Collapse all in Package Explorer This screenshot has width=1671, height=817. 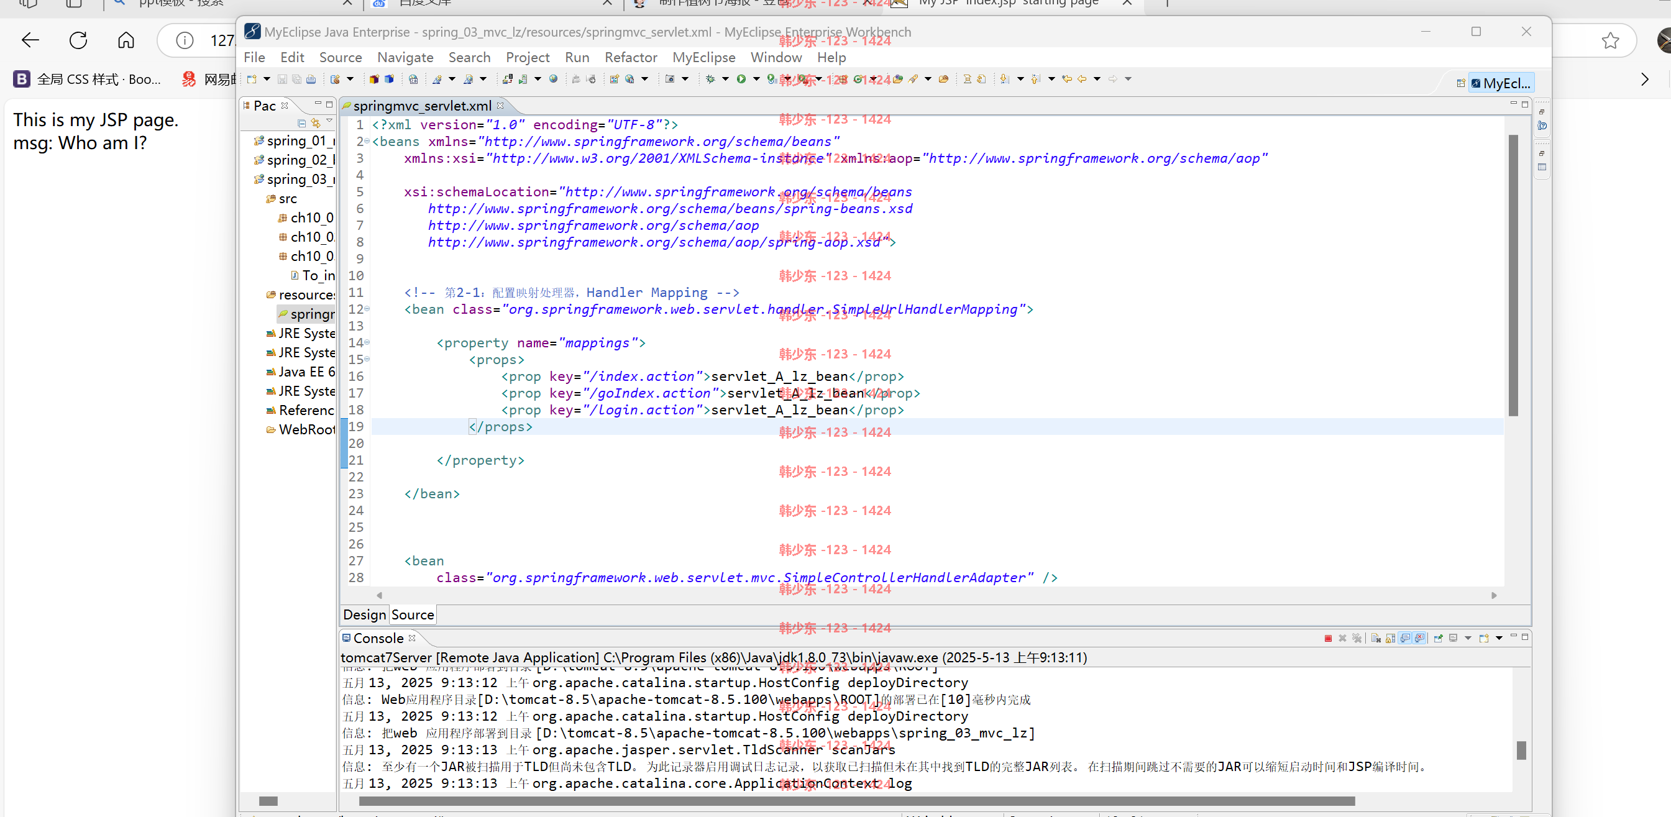[301, 123]
